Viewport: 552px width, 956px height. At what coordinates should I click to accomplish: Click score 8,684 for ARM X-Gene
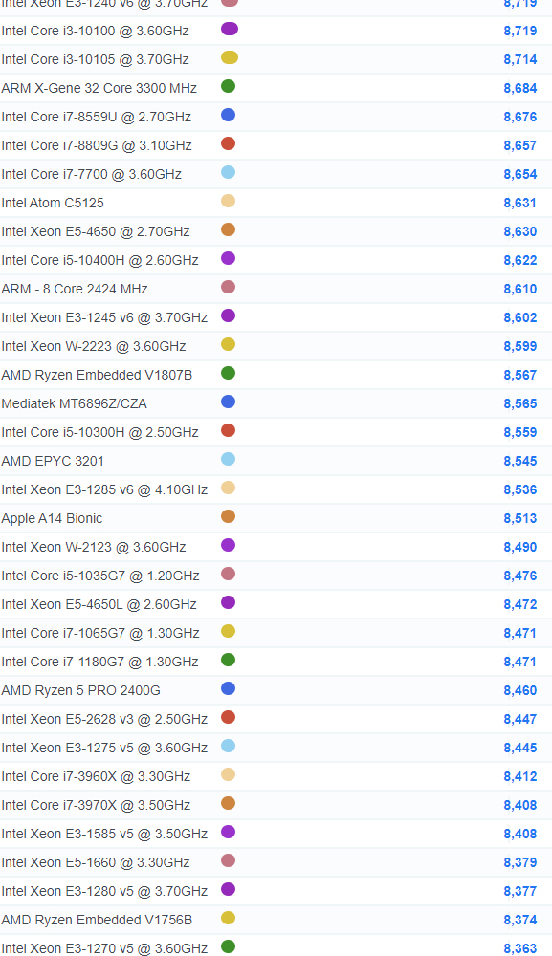tap(520, 88)
